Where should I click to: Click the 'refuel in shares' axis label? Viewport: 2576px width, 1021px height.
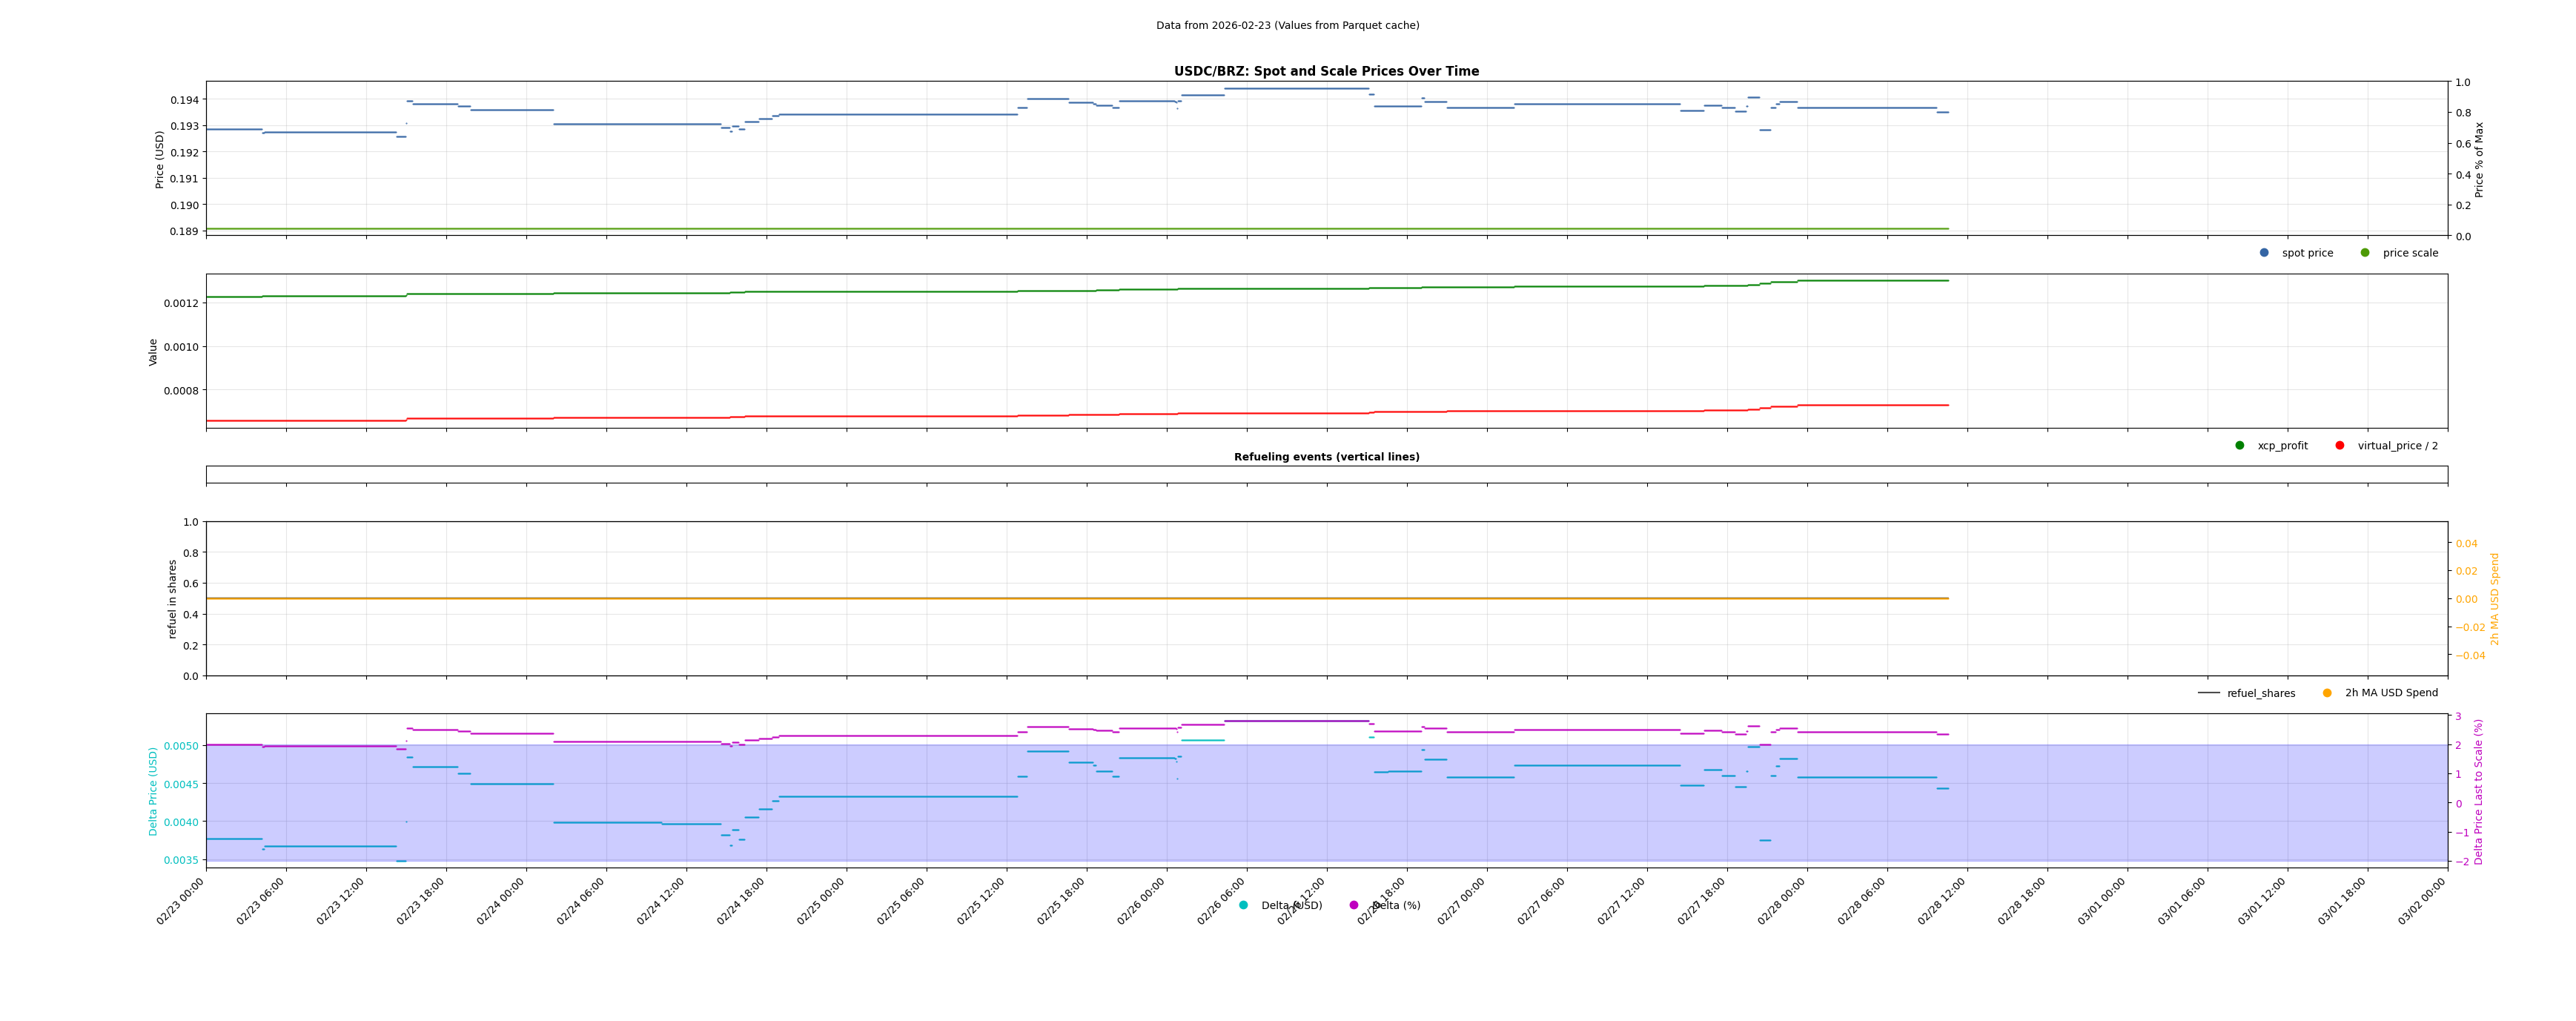pyautogui.click(x=172, y=599)
